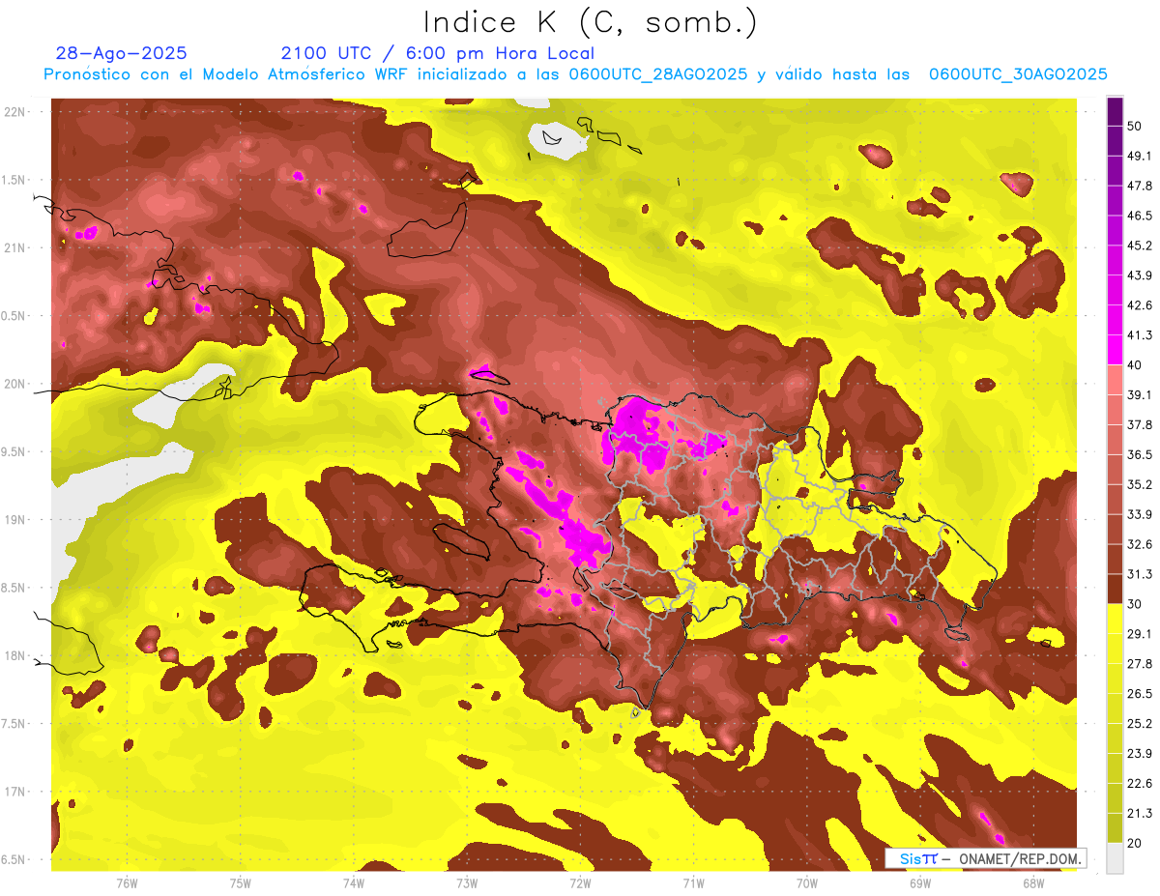Click the colorbar value '45.2'
This screenshot has height=896, width=1160.
(1139, 246)
